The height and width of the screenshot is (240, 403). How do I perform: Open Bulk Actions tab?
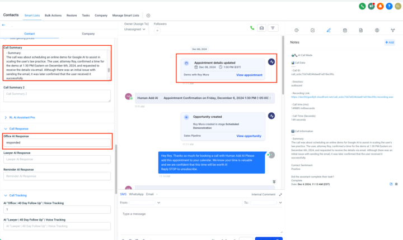click(x=53, y=16)
